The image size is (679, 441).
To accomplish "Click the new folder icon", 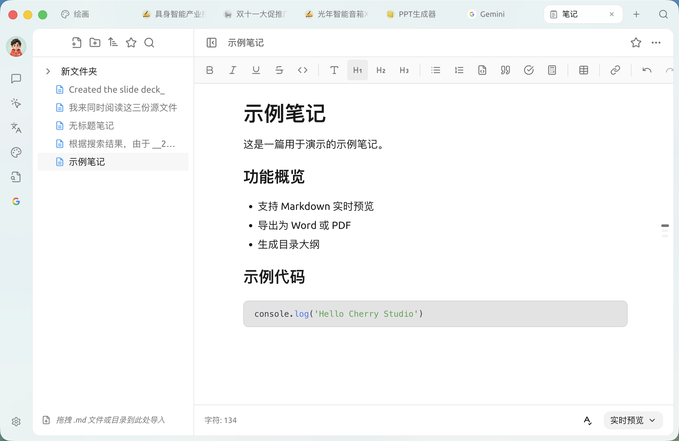I will 95,43.
